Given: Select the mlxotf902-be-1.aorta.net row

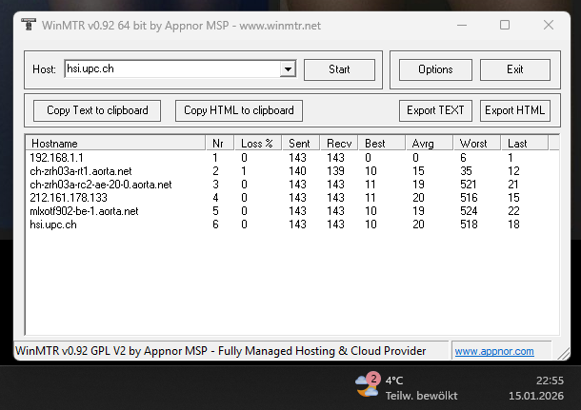Looking at the screenshot, I should pyautogui.click(x=292, y=211).
